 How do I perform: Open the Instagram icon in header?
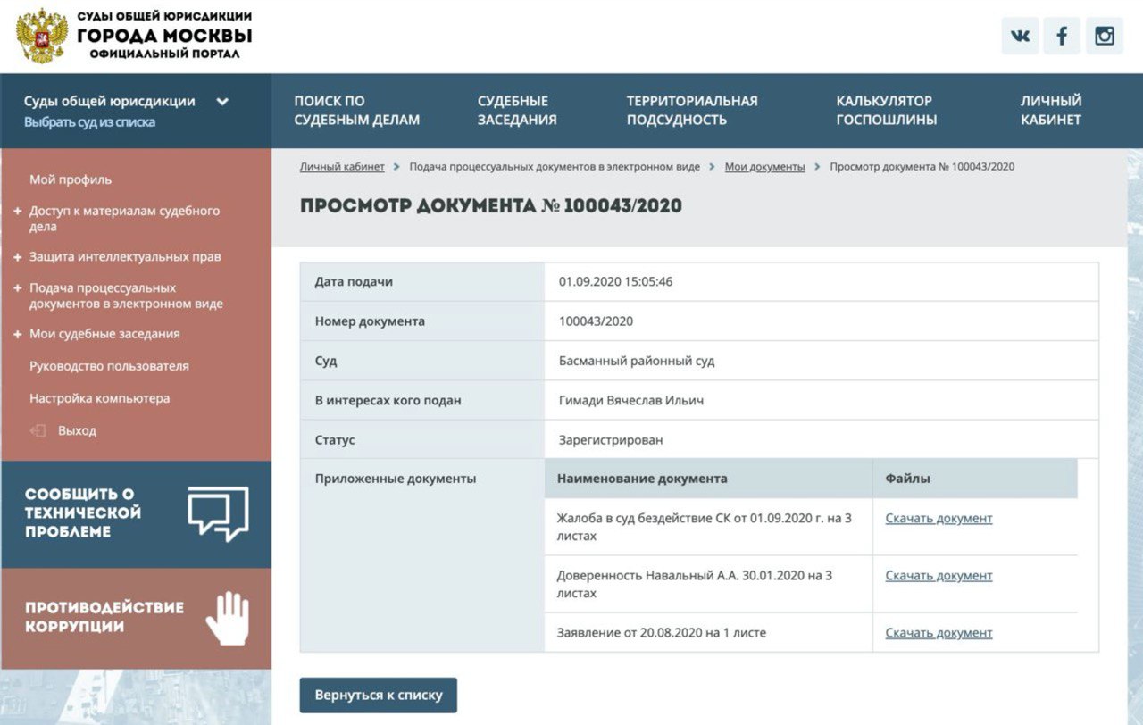click(x=1105, y=37)
